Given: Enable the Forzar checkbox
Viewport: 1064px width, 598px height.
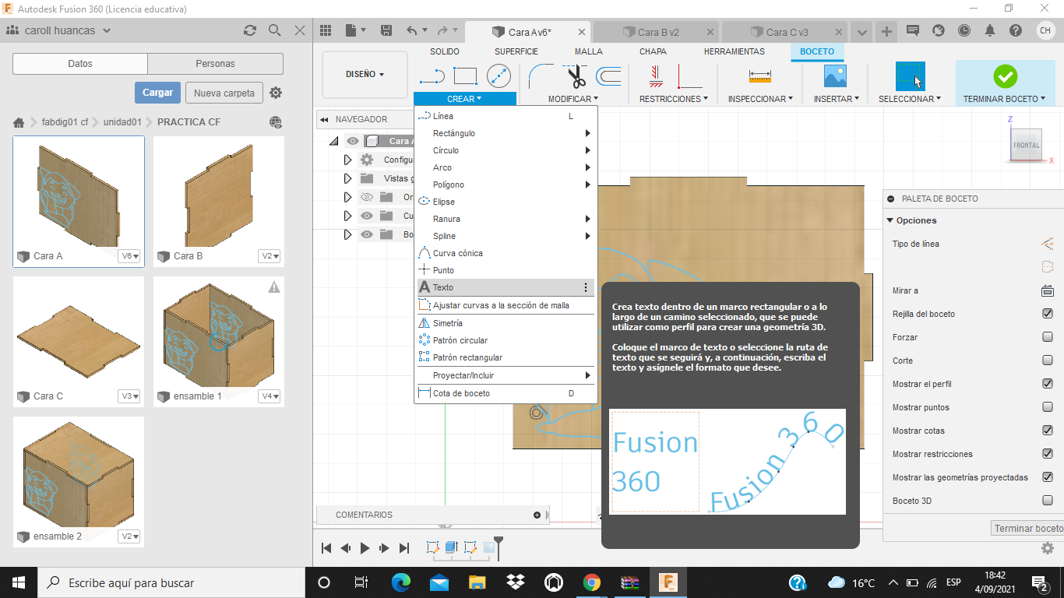Looking at the screenshot, I should click(x=1047, y=337).
